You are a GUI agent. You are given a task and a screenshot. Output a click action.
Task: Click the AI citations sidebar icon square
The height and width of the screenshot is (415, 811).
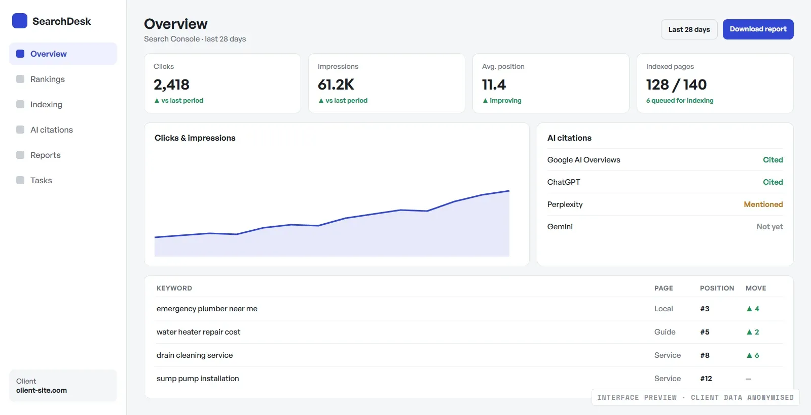pos(20,130)
